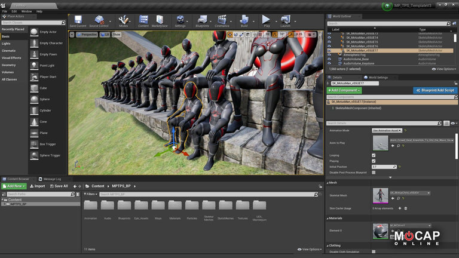Open the Filters dropdown in Content Browser

pos(91,194)
